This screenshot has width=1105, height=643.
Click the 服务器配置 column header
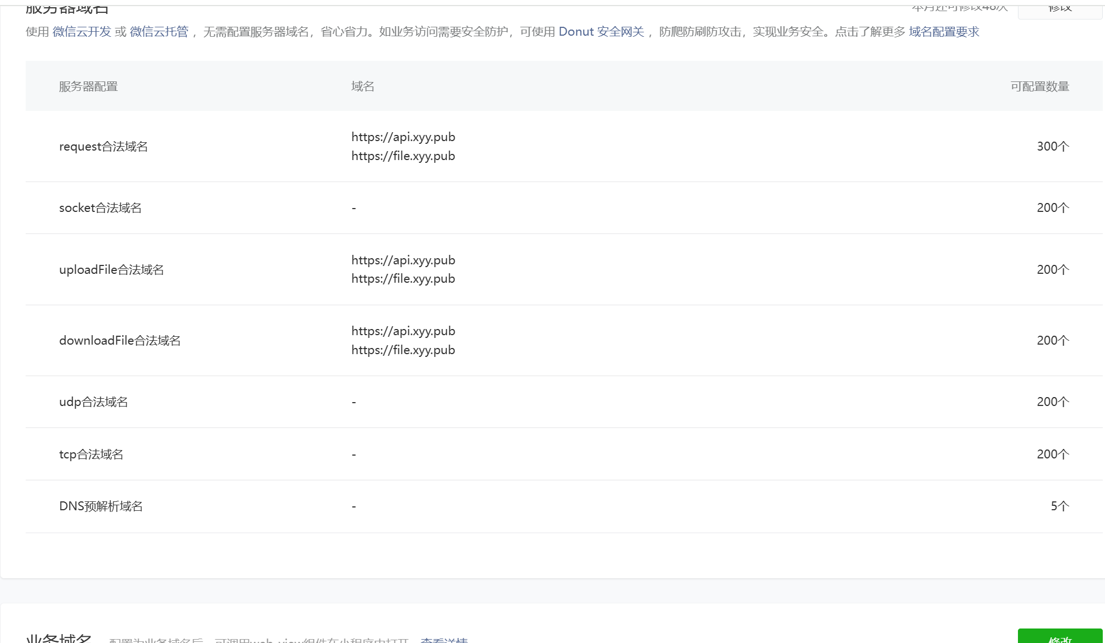88,86
